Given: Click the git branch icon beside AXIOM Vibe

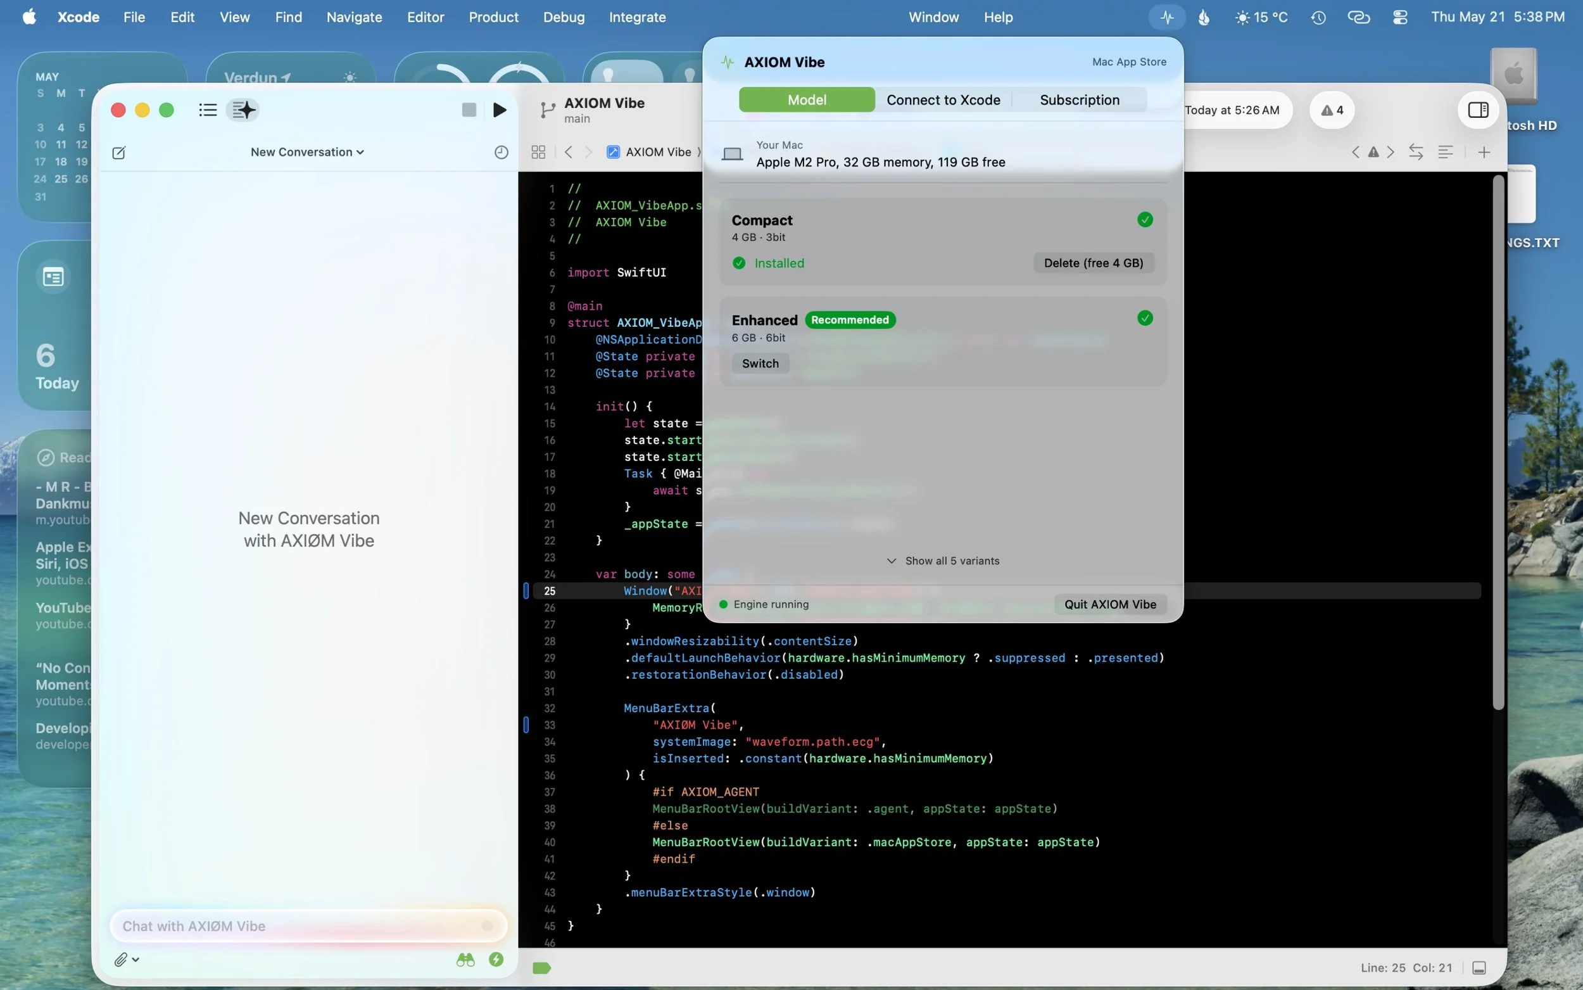Looking at the screenshot, I should click(548, 110).
